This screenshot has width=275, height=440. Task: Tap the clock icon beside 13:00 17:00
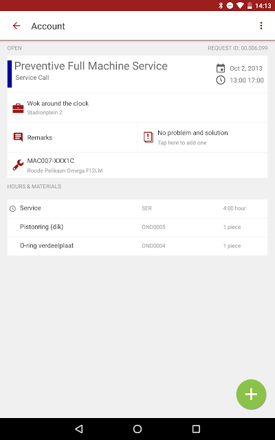[221, 80]
